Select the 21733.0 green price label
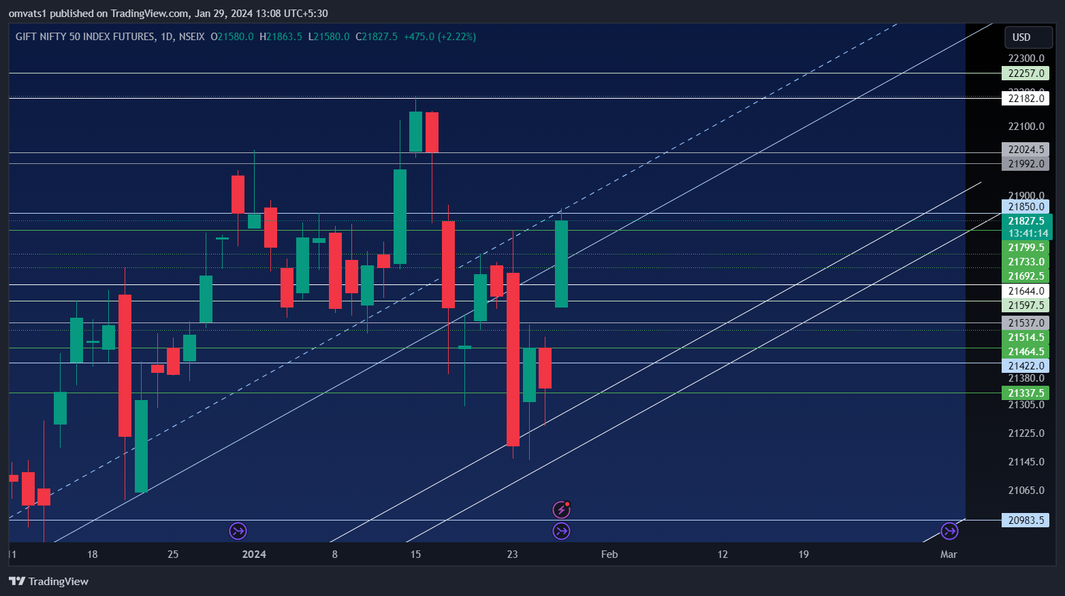 (x=1026, y=262)
